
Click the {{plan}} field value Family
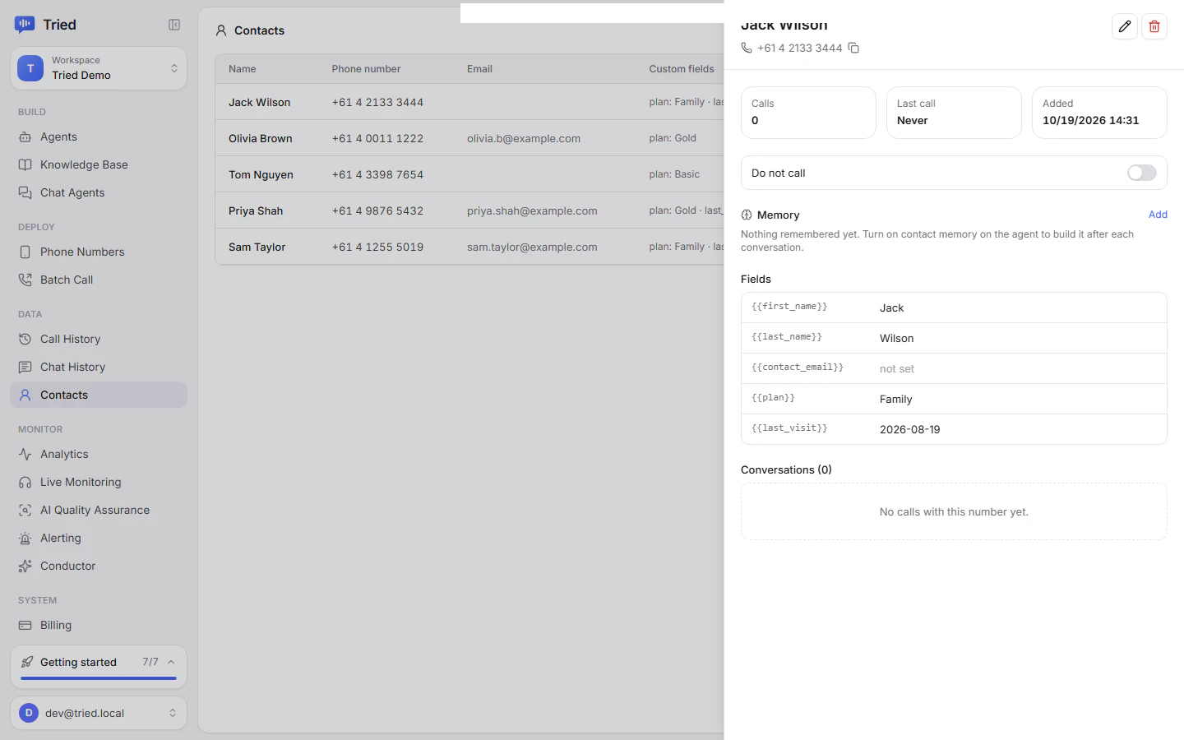pos(895,399)
